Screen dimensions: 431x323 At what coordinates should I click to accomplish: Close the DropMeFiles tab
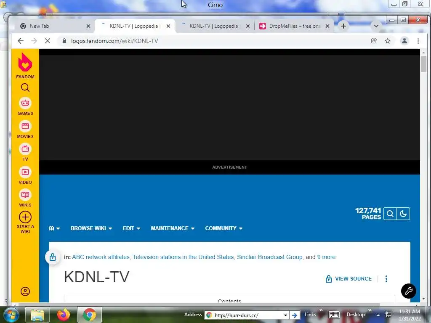point(327,26)
